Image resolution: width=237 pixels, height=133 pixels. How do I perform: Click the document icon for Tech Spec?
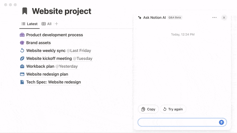coord(22,82)
